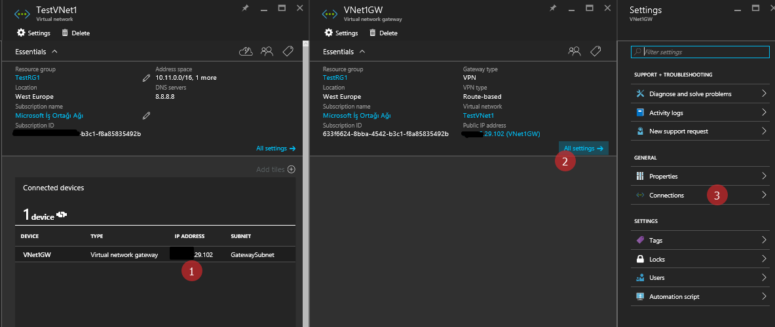Screen dimensions: 775x327
Task: Select the VNet1GW row in Connected devices
Action: pyautogui.click(x=155, y=254)
